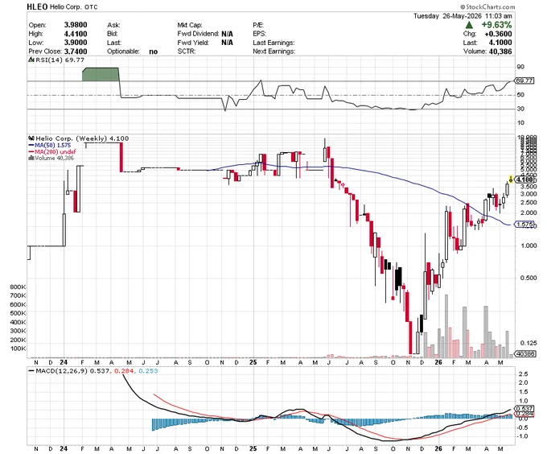
Task: Click the volume bars icon in the legend
Action: [x=31, y=158]
